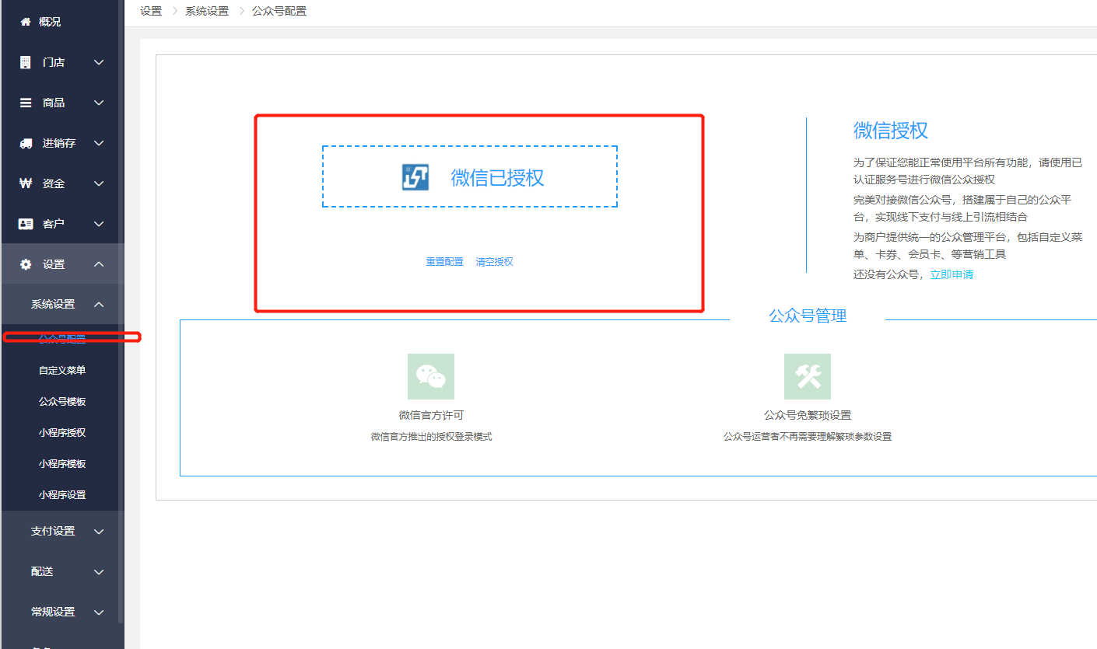Click the 微信官方许可 label

pyautogui.click(x=431, y=415)
